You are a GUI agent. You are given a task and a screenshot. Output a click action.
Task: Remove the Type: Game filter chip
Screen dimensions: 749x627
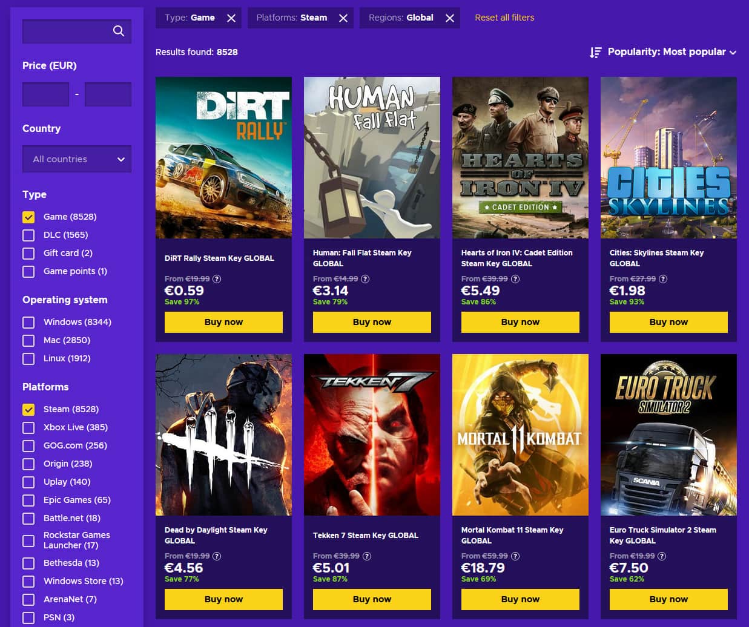(231, 18)
